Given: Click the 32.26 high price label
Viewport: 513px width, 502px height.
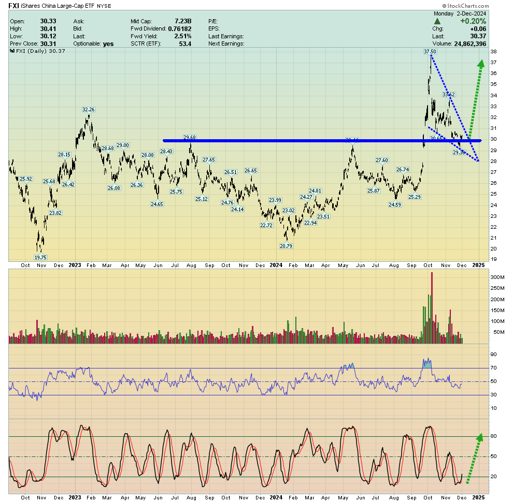Looking at the screenshot, I should coord(88,110).
